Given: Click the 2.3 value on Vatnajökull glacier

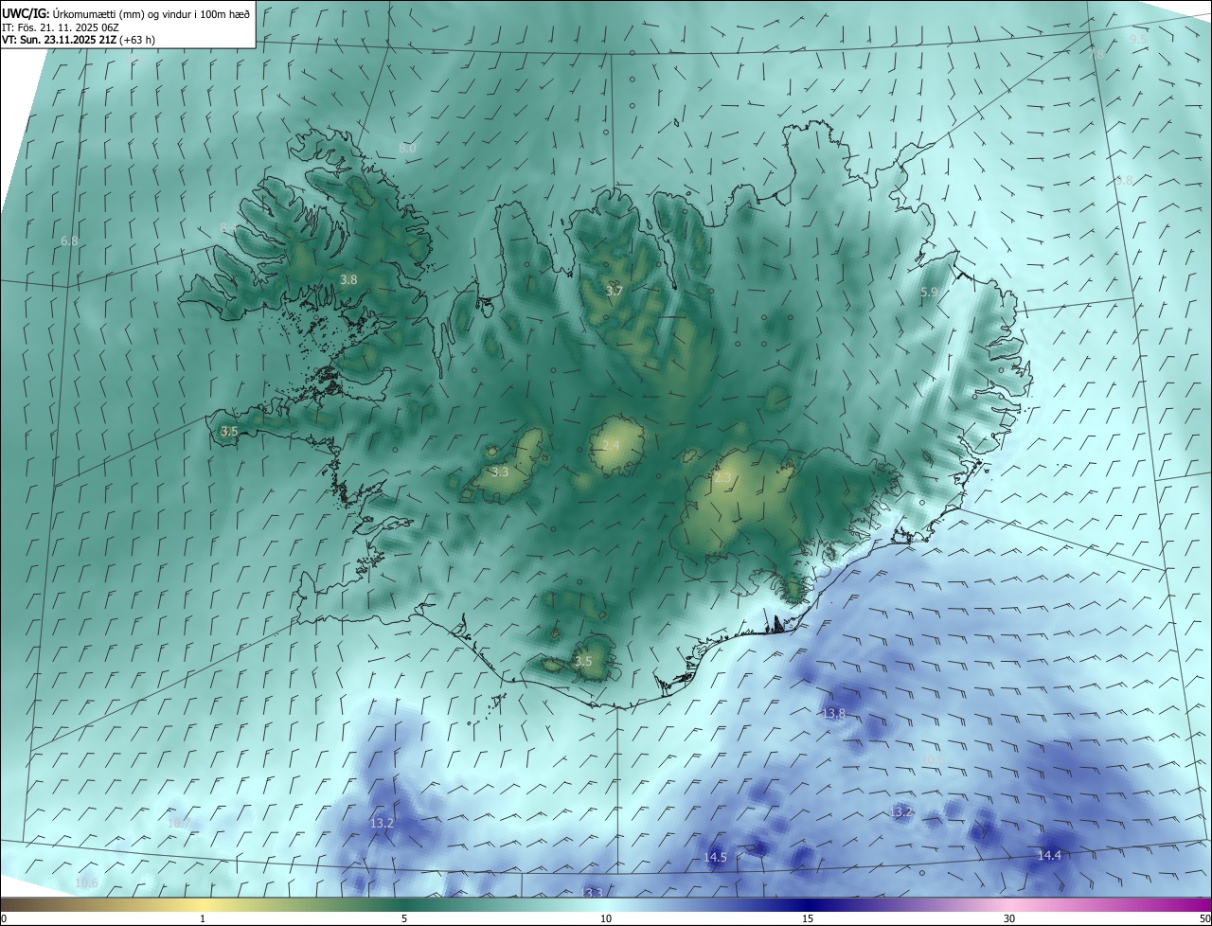Looking at the screenshot, I should (x=722, y=478).
